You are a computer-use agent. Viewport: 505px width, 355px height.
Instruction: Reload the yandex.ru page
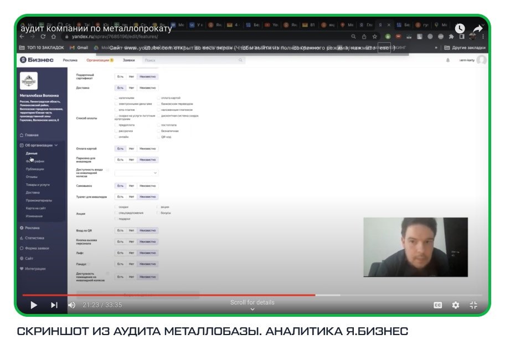coord(43,37)
